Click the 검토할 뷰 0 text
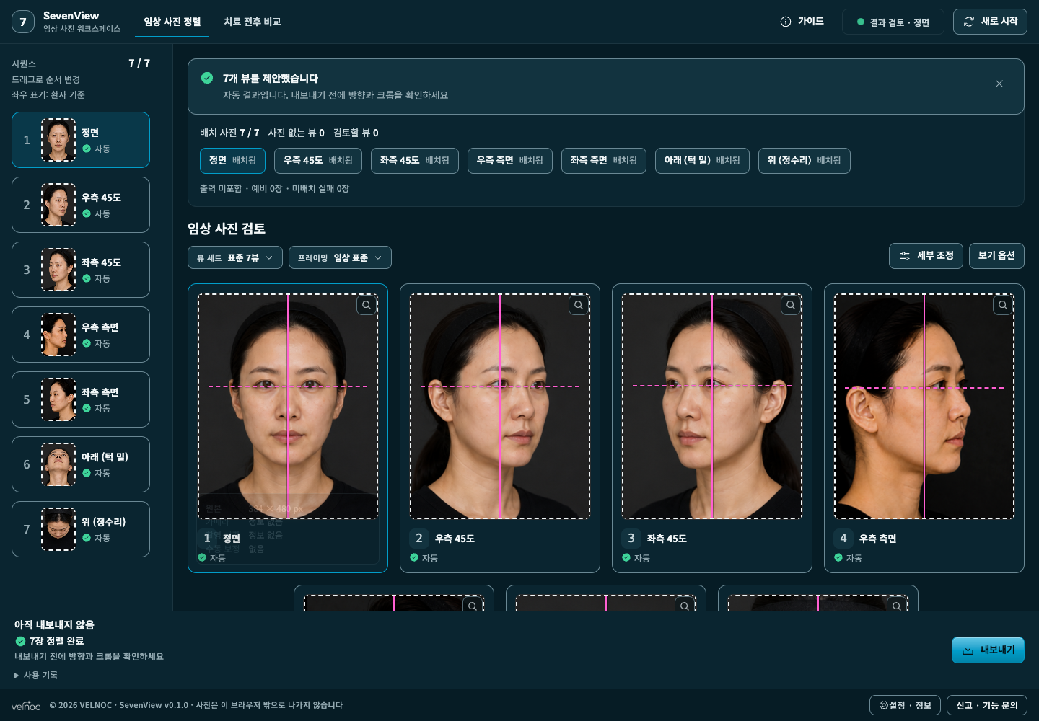 tap(356, 133)
